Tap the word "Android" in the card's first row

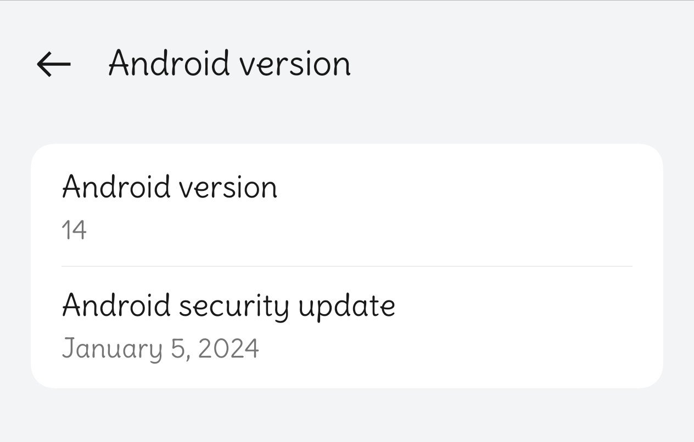tap(116, 187)
